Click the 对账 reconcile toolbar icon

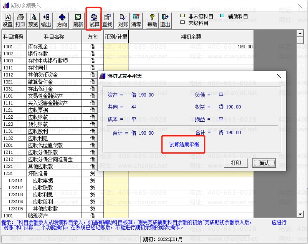pyautogui.click(x=123, y=21)
